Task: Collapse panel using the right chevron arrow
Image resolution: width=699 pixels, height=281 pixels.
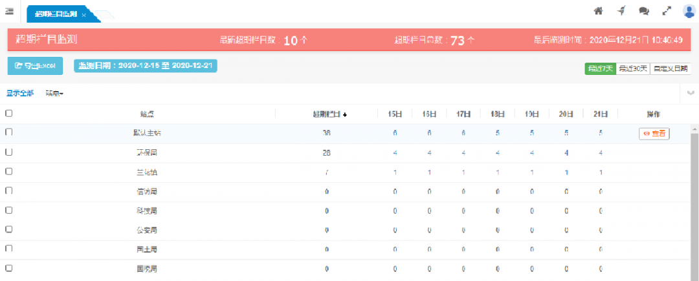Action: [x=691, y=93]
